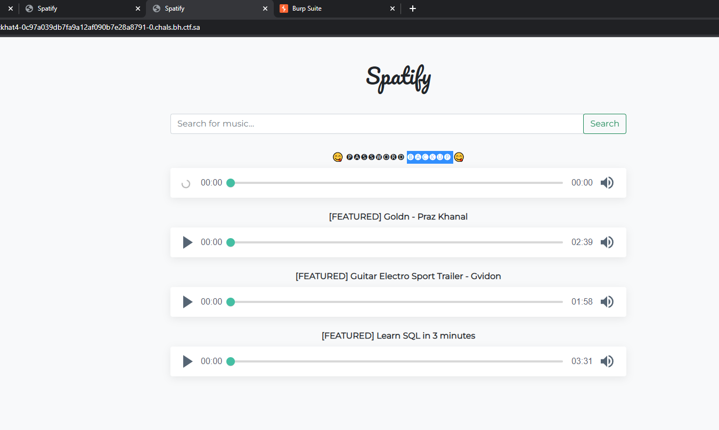Close the Burp Suite tab

click(x=393, y=9)
